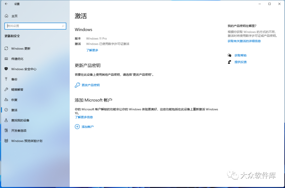Click the 提供反馈 feedback icon
The height and width of the screenshot is (188, 285).
[x=229, y=62]
